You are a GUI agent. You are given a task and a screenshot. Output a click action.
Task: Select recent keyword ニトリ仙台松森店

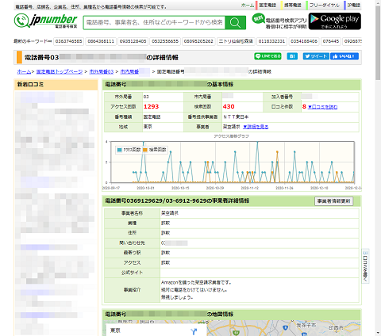pyautogui.click(x=236, y=41)
